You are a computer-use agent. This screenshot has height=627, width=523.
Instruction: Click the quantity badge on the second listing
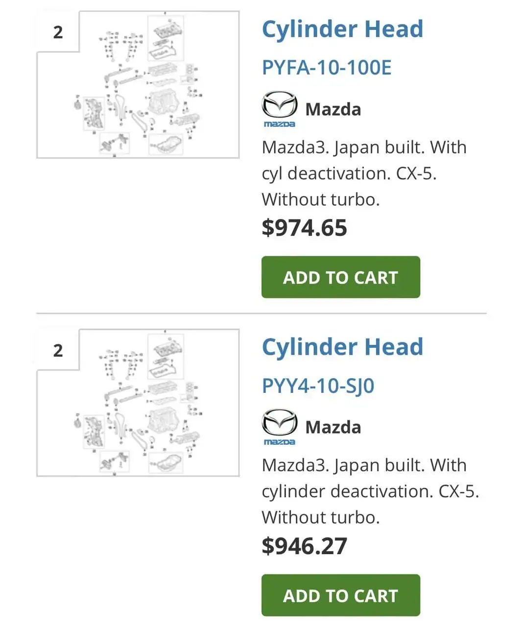[x=58, y=350]
